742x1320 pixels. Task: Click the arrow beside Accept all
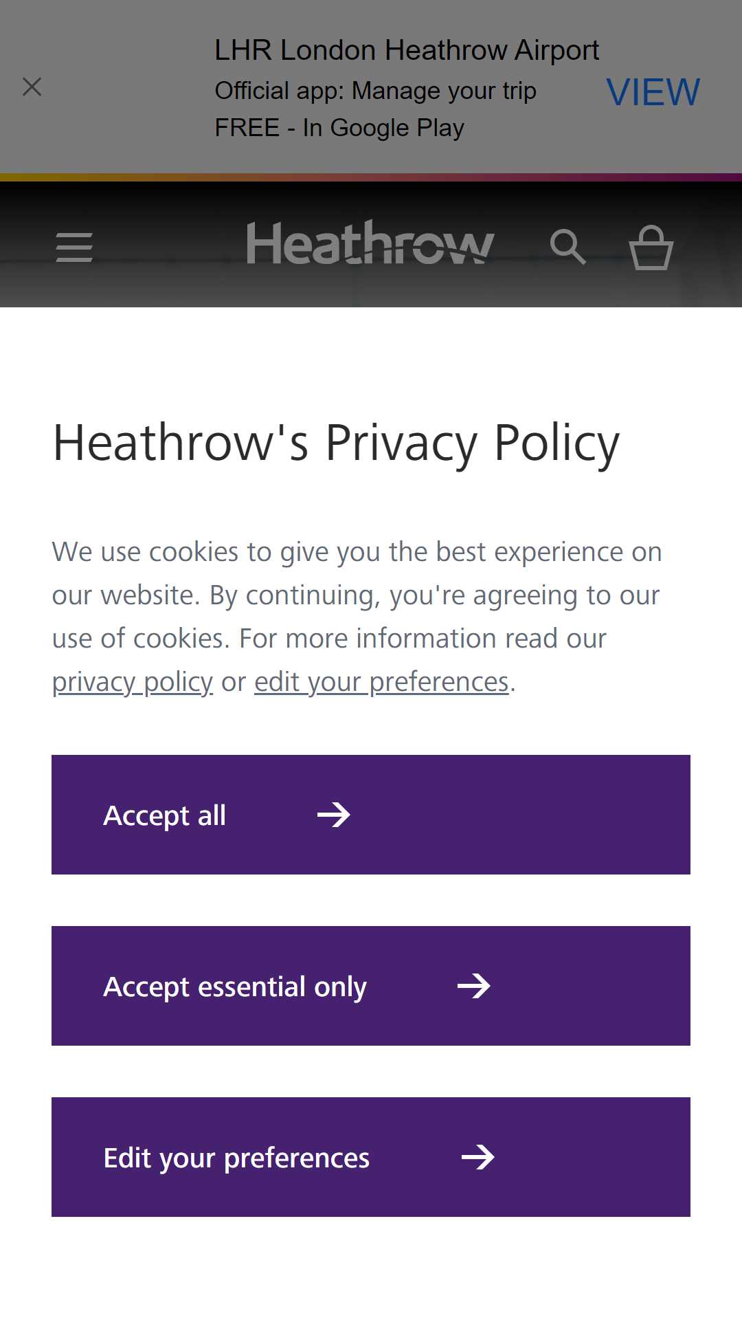(x=334, y=815)
